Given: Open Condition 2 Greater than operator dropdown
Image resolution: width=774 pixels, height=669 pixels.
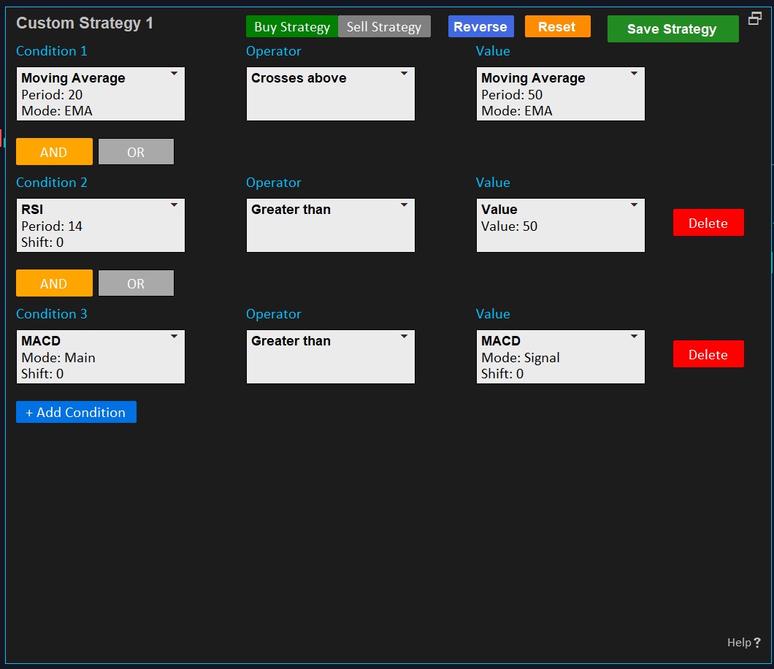Looking at the screenshot, I should coord(331,226).
